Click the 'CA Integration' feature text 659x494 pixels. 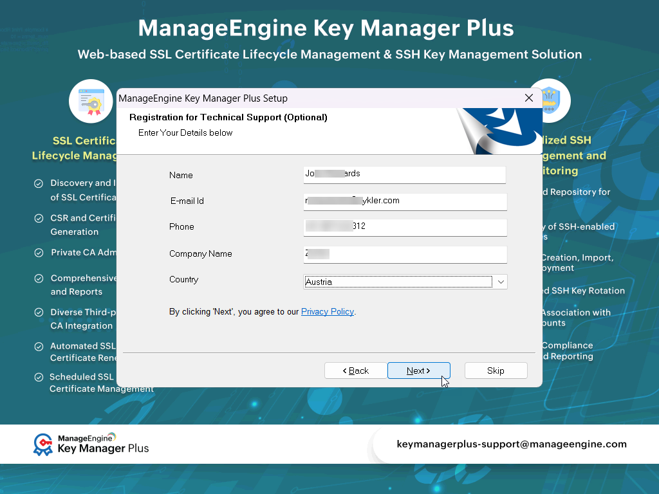82,326
